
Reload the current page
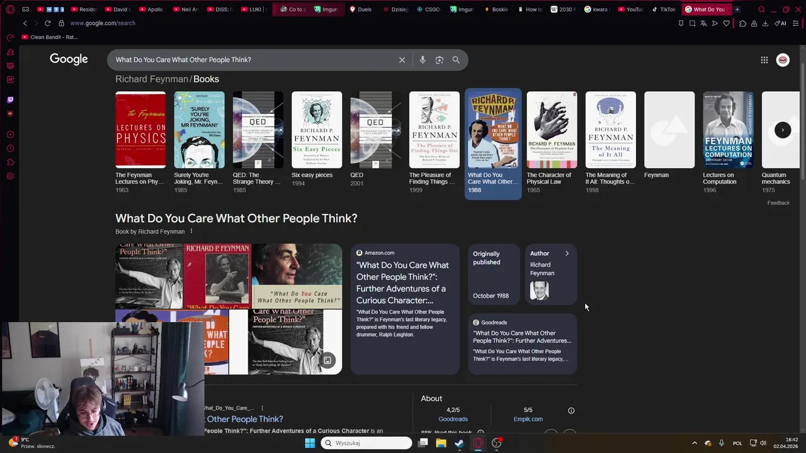47,23
